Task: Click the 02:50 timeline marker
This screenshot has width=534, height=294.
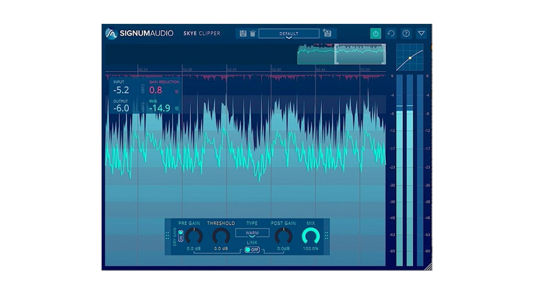Action: [365, 70]
